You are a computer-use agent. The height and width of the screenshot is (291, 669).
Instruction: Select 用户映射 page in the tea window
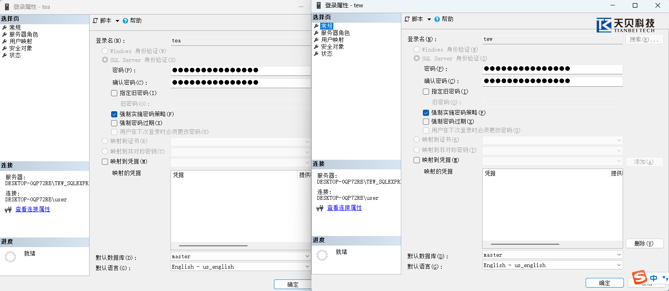coord(21,42)
